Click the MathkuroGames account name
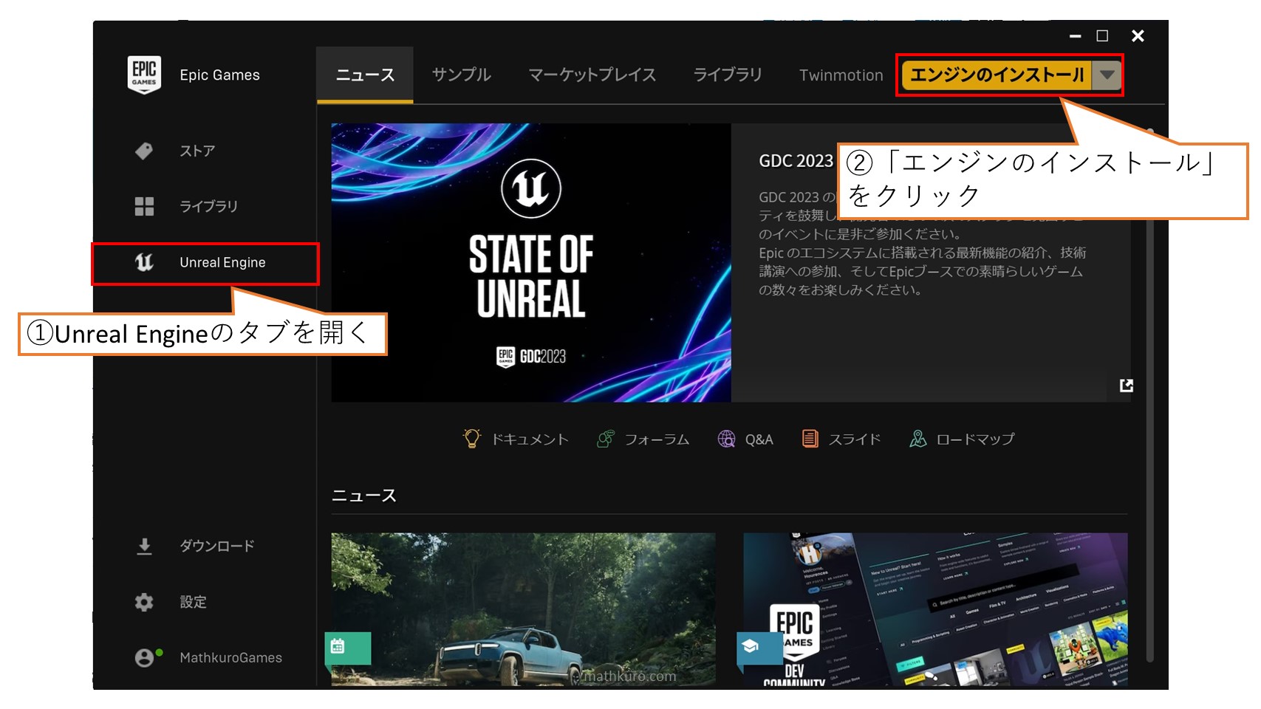The image size is (1261, 709). [230, 657]
